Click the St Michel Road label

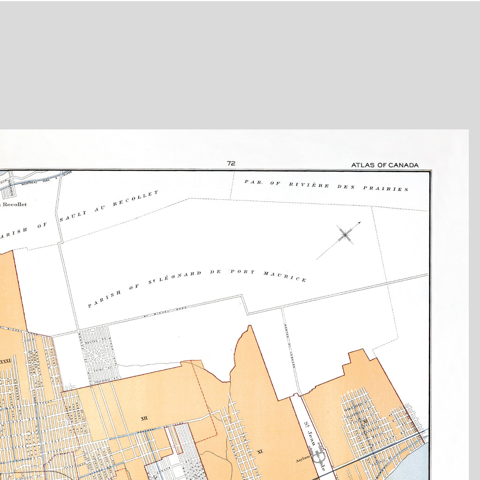click(x=165, y=312)
